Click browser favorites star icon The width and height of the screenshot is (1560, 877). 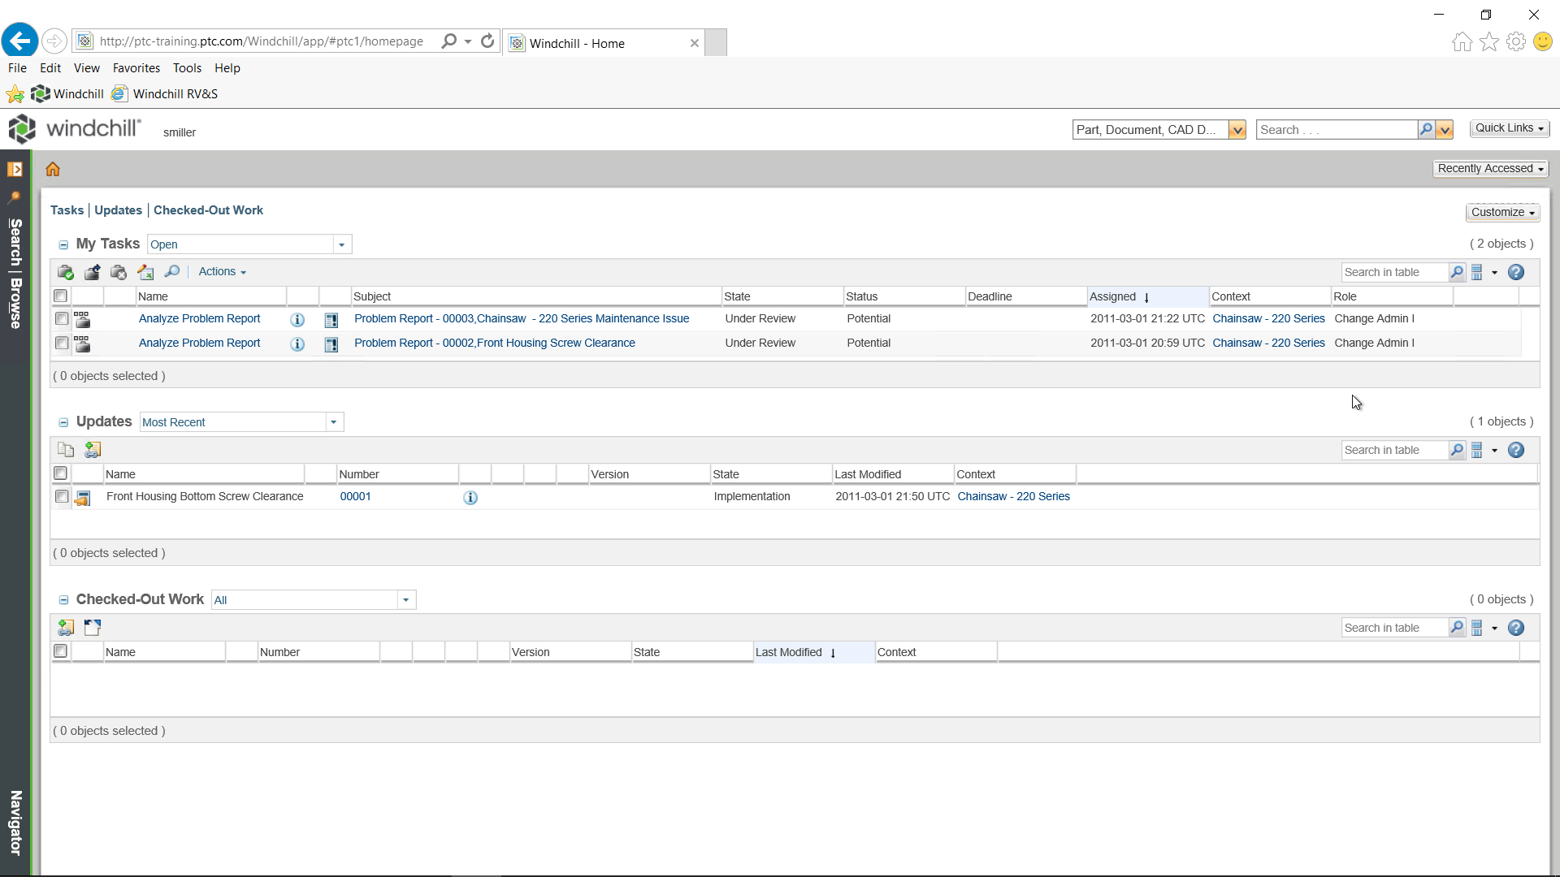pos(1489,41)
